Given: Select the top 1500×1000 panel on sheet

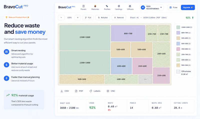Looking at the screenshot, I should click(85, 38).
